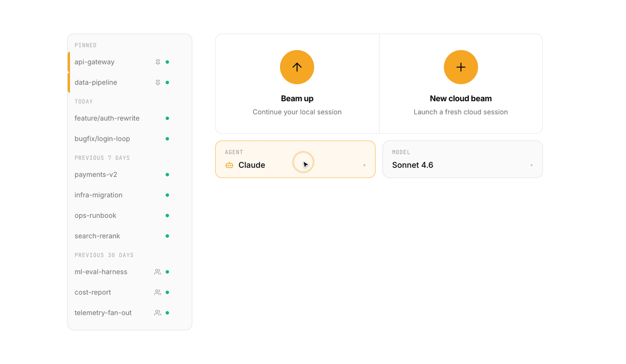This screenshot has width=626, height=364.
Task: Click the green status dot on ml-eval-harness
Action: point(167,272)
